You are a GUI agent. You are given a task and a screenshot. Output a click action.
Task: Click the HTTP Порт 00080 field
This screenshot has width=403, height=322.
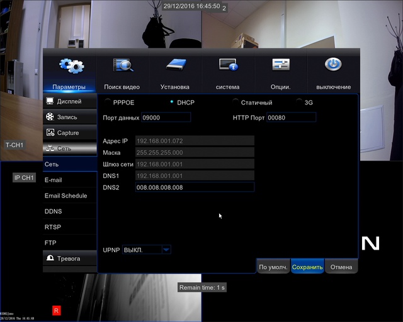(x=291, y=118)
